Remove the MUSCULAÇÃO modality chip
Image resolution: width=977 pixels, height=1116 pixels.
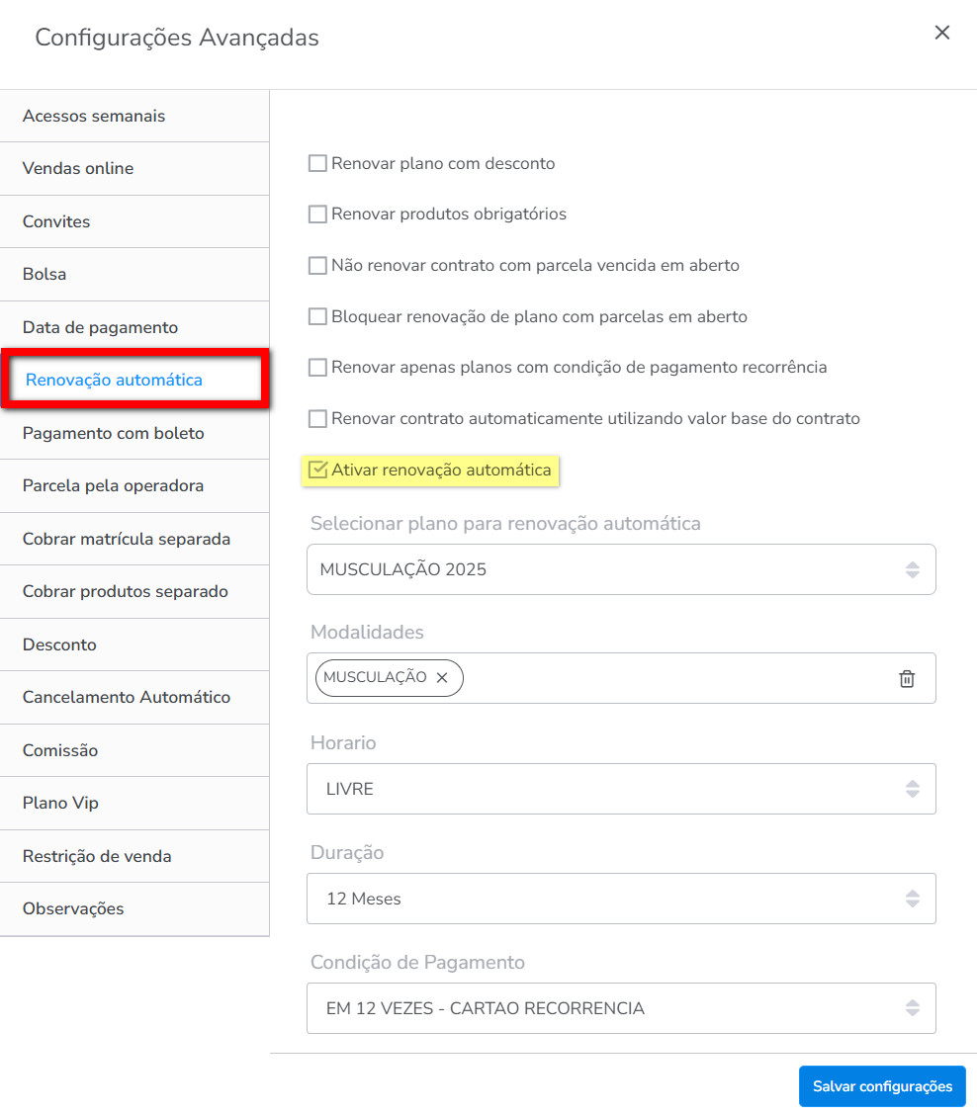[x=442, y=678]
